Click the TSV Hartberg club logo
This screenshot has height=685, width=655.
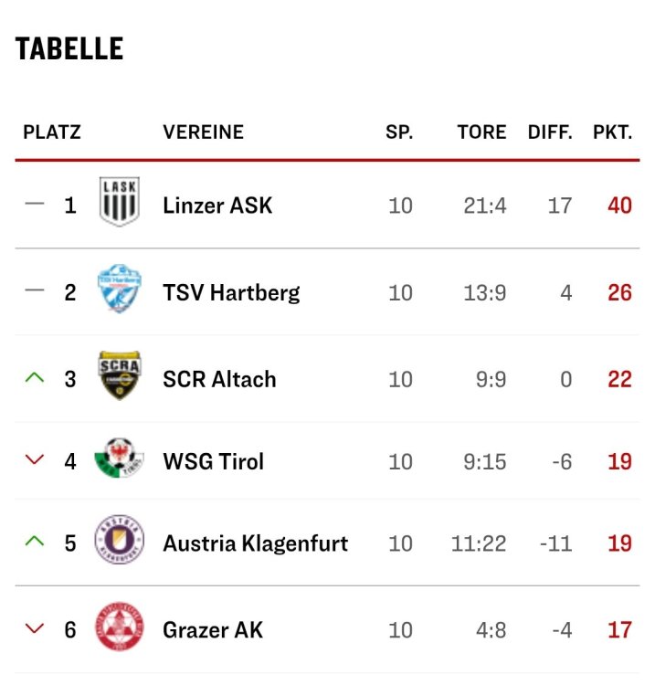tap(120, 290)
